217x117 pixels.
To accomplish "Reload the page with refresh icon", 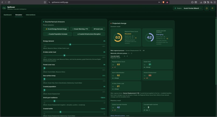I will (9, 2).
